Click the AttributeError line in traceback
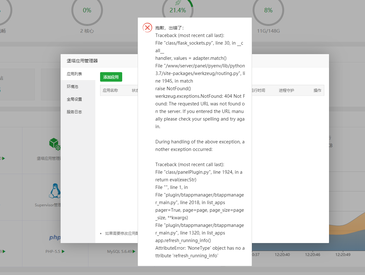The width and height of the screenshot is (365, 275). pyautogui.click(x=200, y=252)
